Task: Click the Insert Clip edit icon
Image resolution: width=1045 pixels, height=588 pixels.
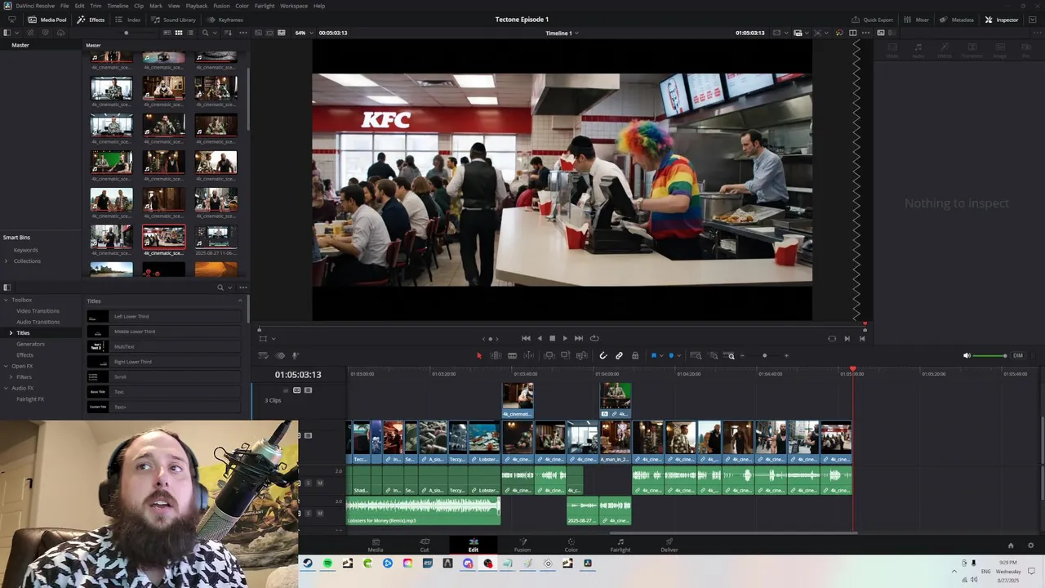Action: pos(549,355)
